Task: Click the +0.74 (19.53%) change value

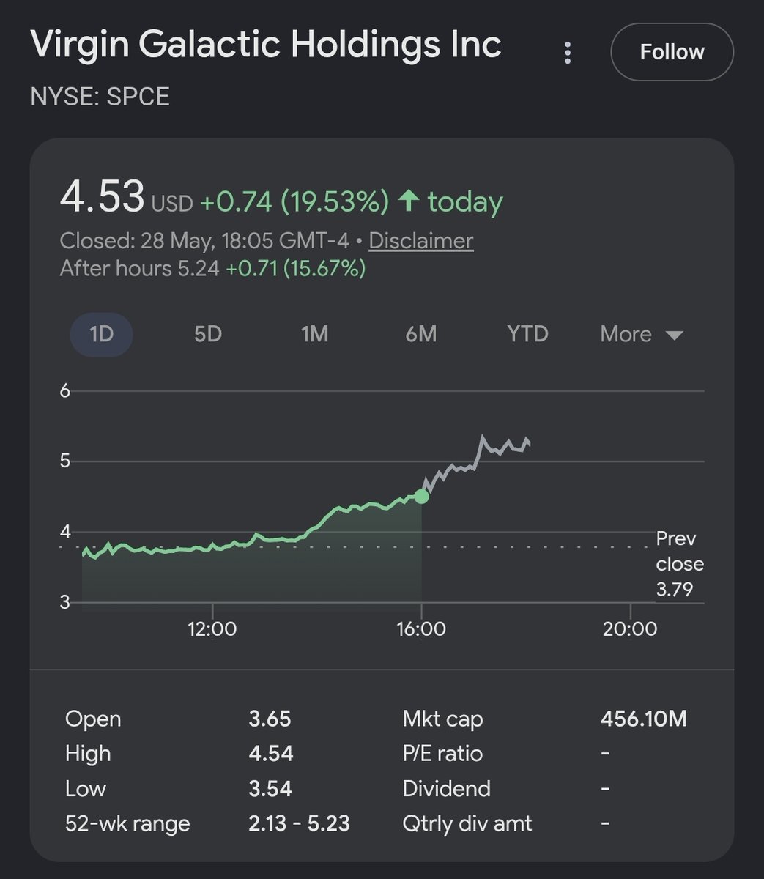Action: pos(294,202)
